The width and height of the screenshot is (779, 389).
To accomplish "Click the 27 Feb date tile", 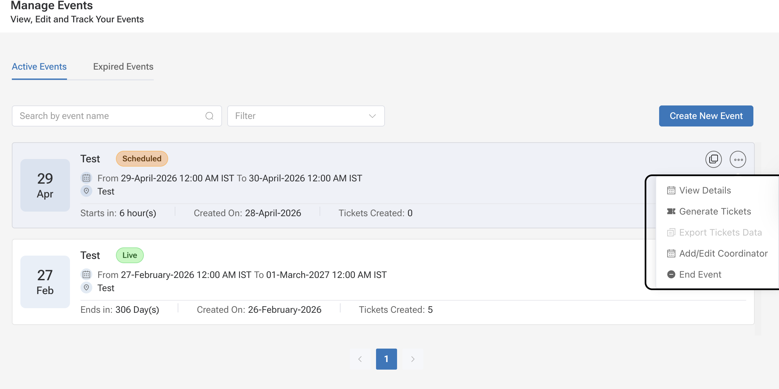I will click(45, 282).
